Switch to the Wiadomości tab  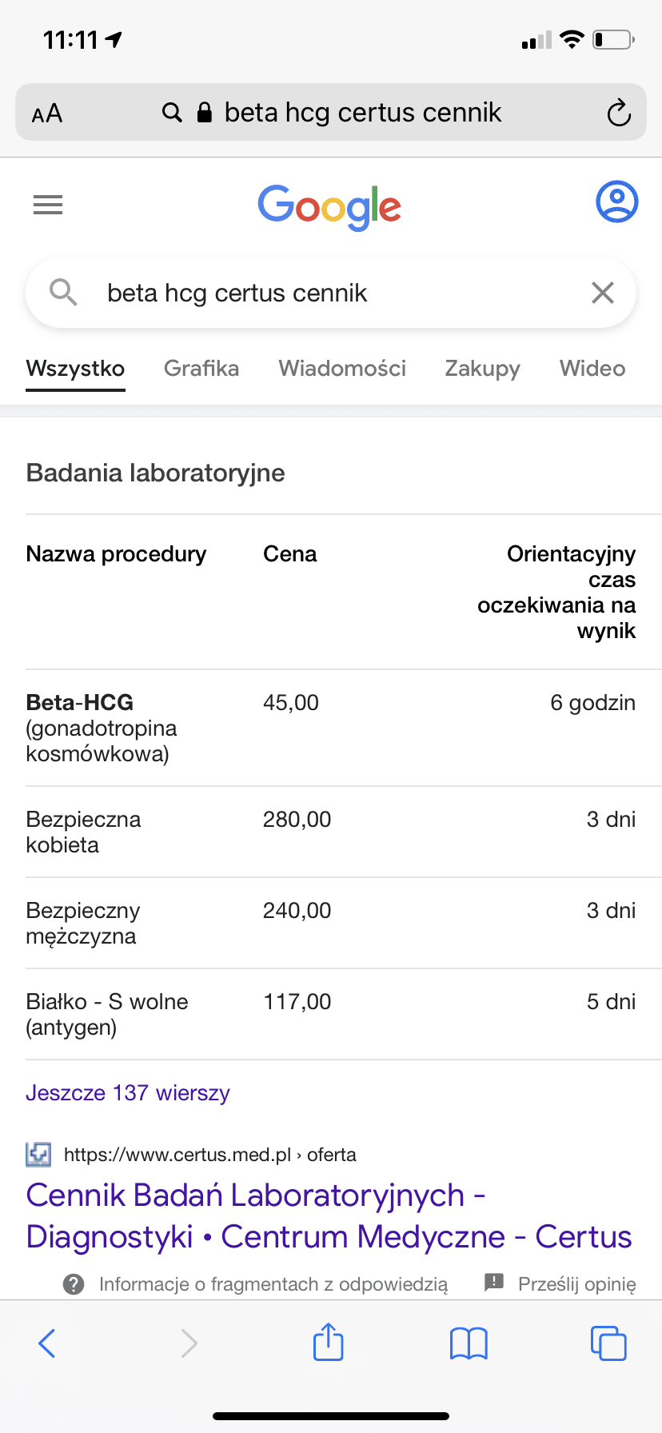[x=342, y=368]
